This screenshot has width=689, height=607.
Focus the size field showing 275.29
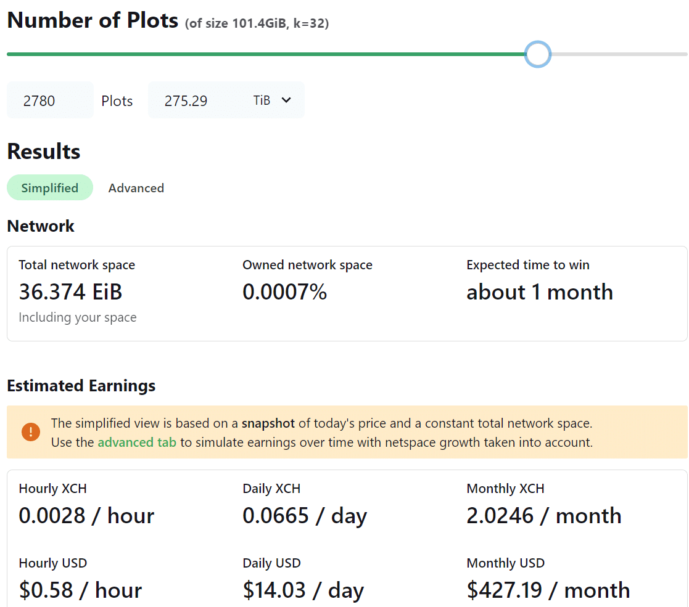coord(197,100)
